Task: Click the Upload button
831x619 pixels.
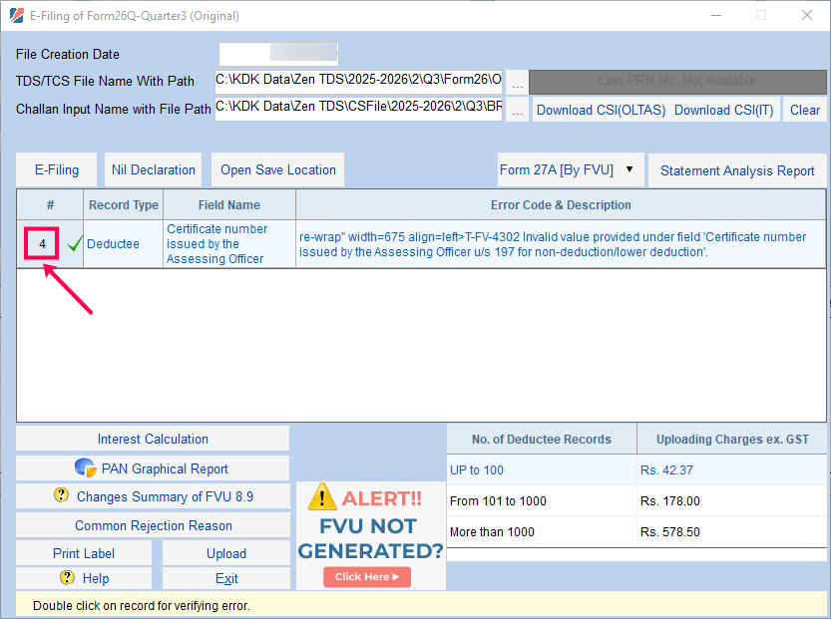Action: point(226,553)
